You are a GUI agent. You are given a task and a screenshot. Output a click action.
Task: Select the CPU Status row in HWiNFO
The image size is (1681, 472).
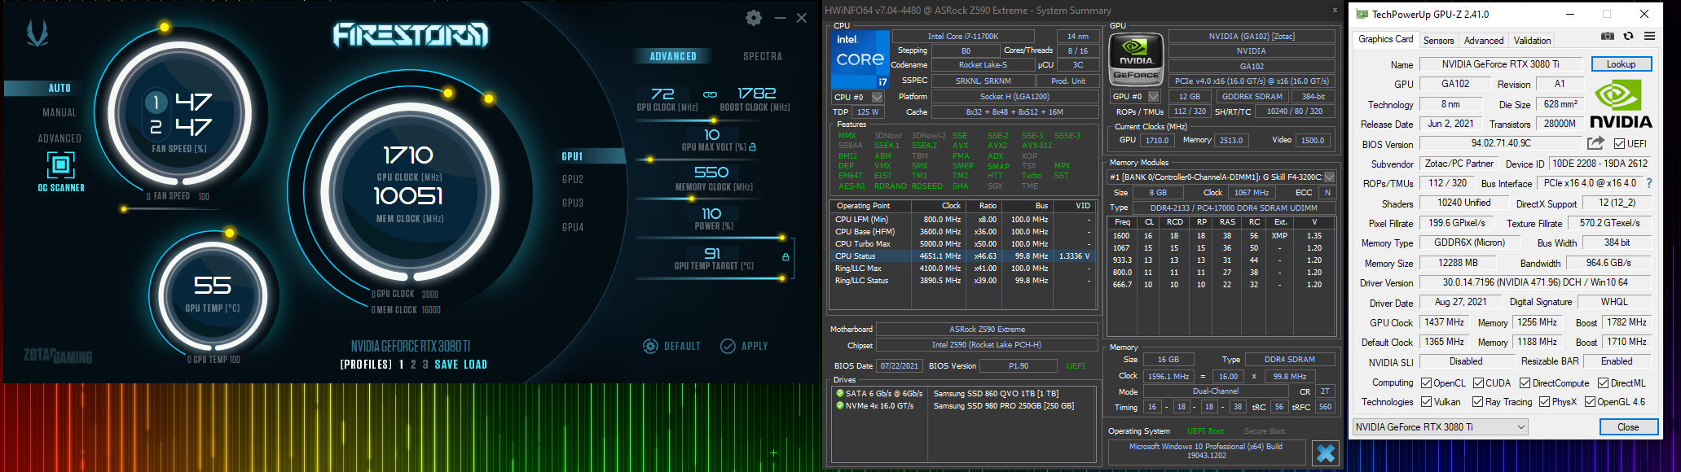pyautogui.click(x=963, y=256)
